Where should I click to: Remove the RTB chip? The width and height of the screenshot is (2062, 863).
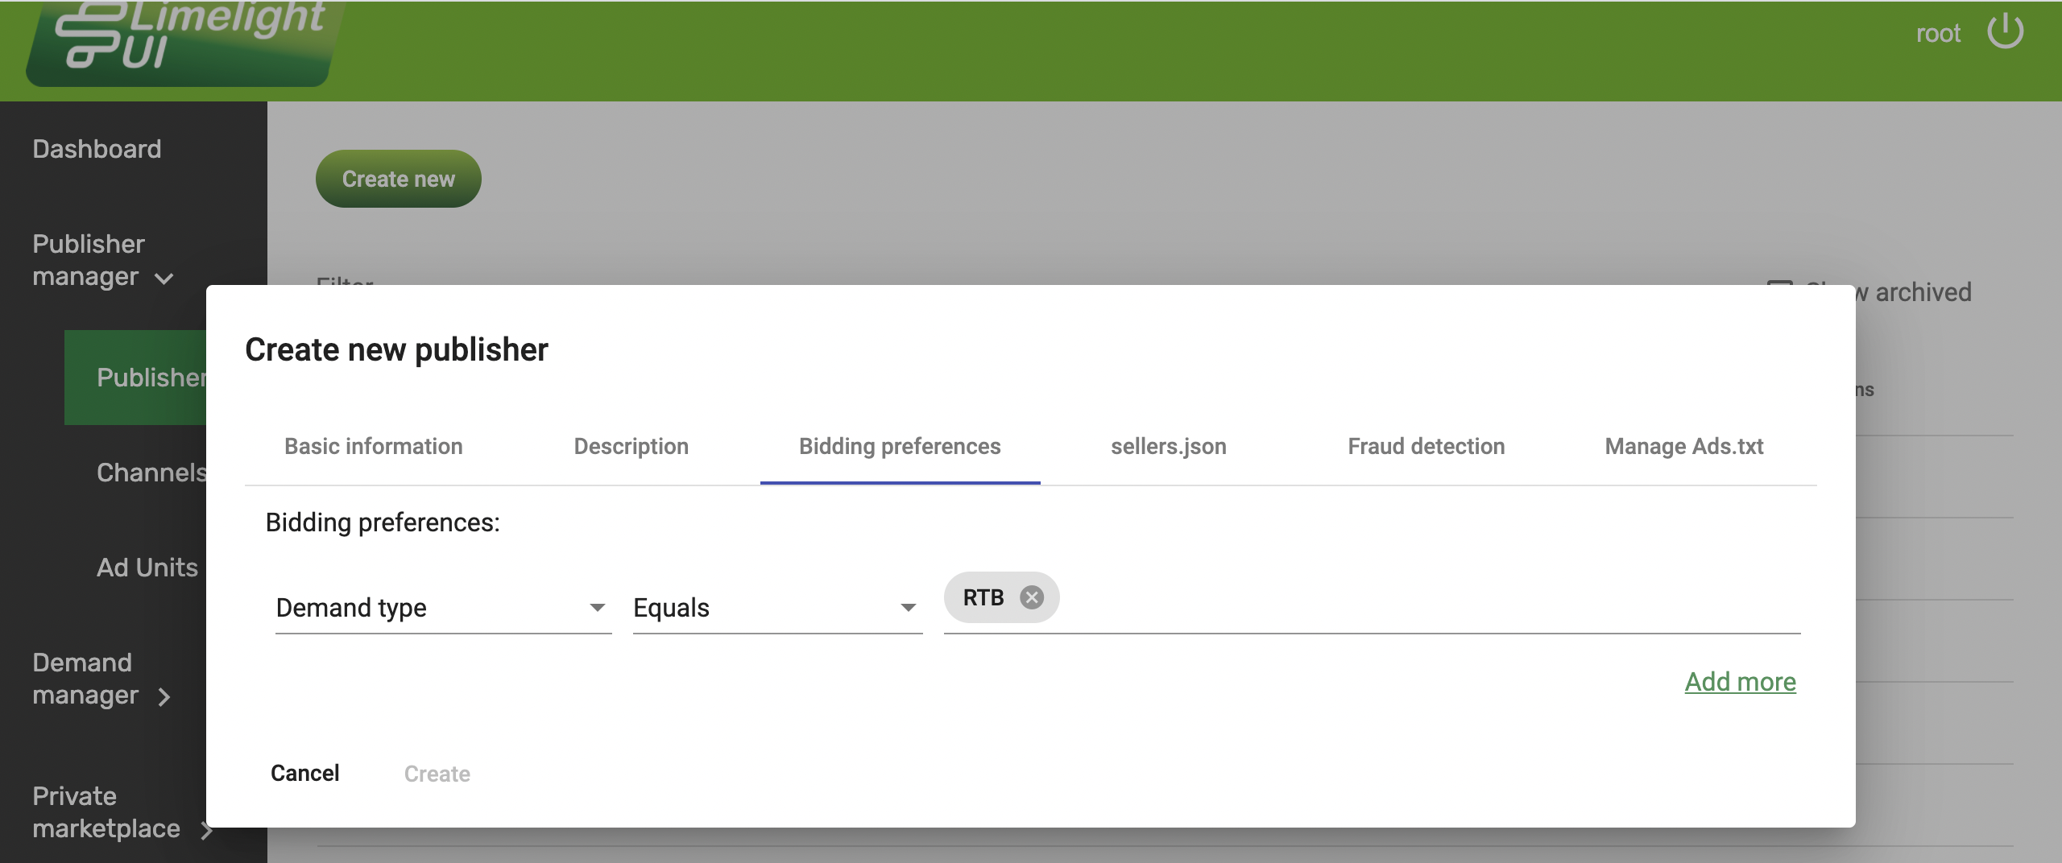[1032, 597]
